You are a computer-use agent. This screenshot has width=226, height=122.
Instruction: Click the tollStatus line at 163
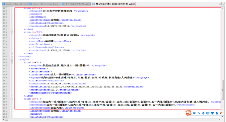[46, 117]
